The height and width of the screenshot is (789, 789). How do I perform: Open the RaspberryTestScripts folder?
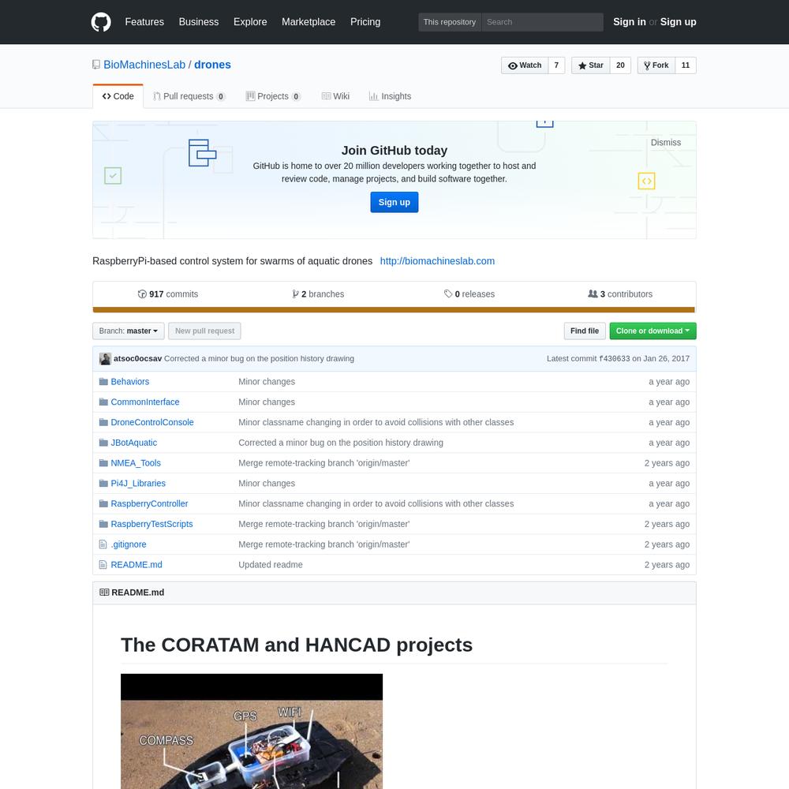click(x=151, y=525)
